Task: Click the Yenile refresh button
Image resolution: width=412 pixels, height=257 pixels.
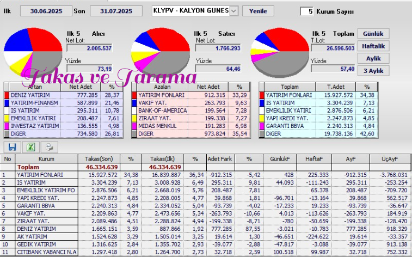Action: [258, 11]
